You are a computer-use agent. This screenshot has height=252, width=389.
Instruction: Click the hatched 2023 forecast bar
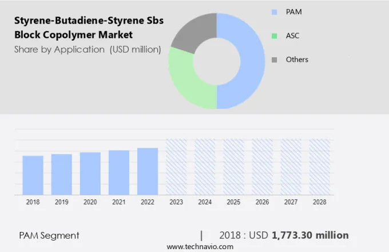(176, 167)
